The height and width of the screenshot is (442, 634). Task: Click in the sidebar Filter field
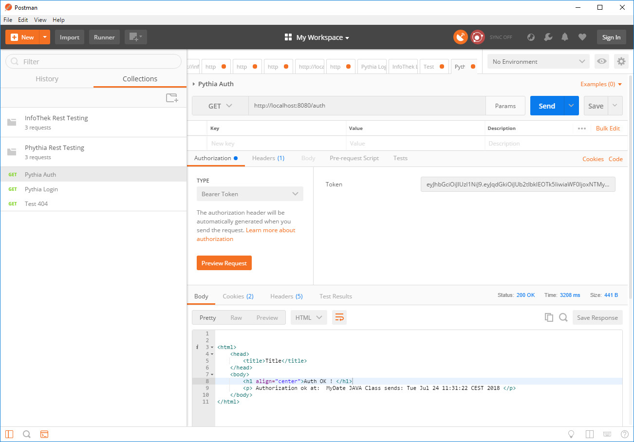pyautogui.click(x=93, y=61)
